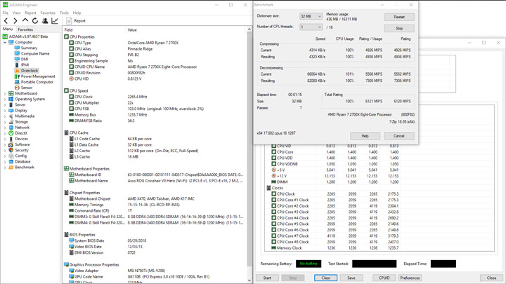Click Cancel in the Benchmark dialog
The width and height of the screenshot is (506, 284).
click(x=399, y=136)
